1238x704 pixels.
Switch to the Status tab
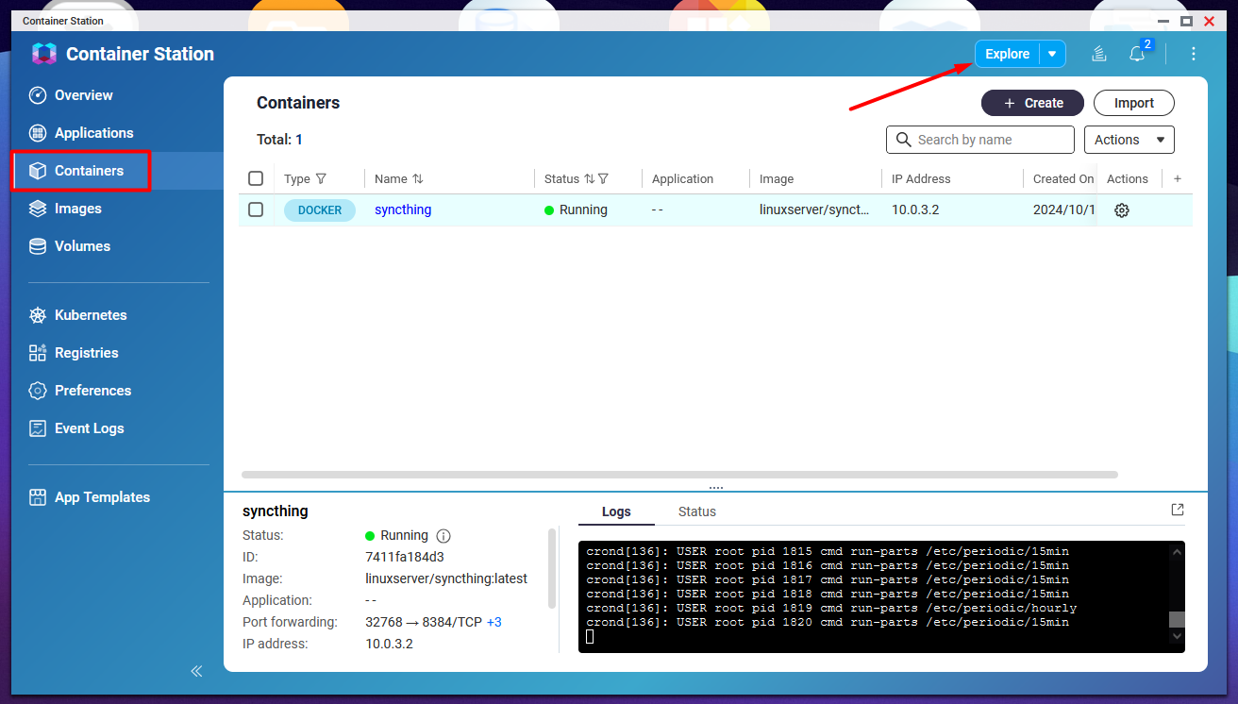click(696, 511)
